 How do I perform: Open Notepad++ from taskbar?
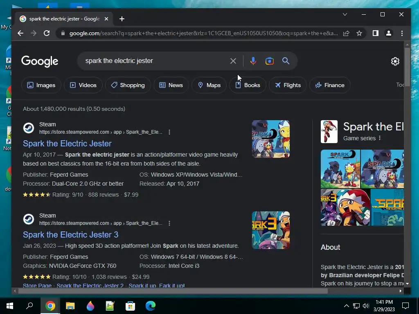click(110, 306)
